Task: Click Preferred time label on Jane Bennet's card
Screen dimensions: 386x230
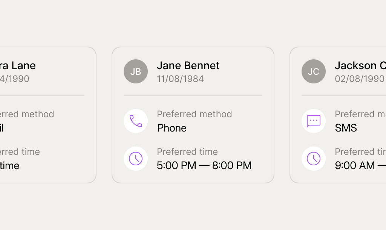Action: [187, 152]
